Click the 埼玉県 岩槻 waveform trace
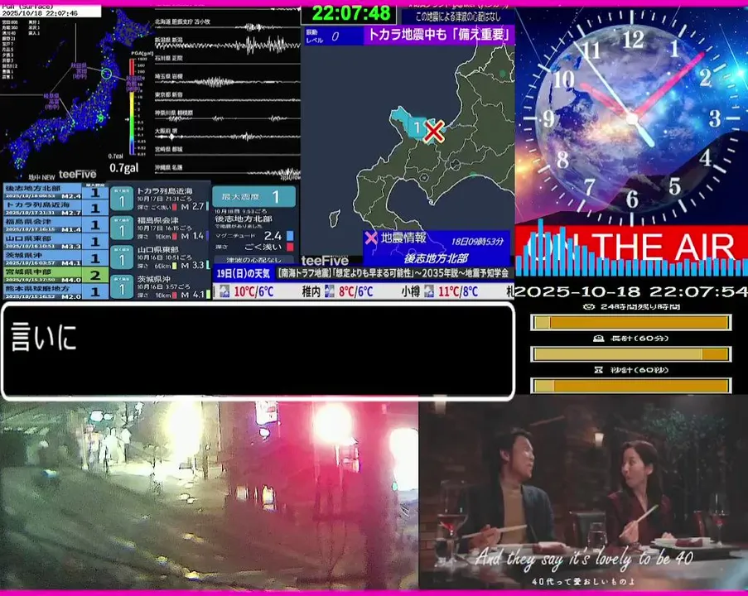The width and height of the screenshot is (748, 596). (227, 82)
